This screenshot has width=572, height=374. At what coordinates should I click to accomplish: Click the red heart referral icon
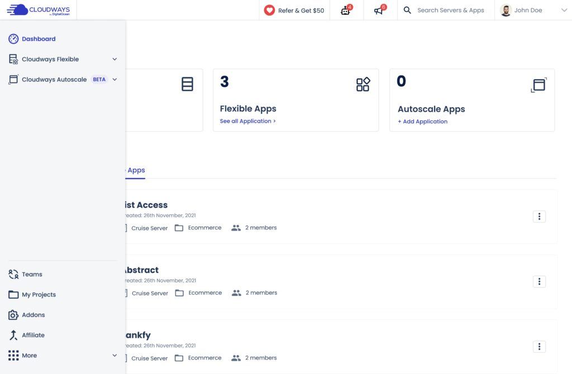[269, 10]
